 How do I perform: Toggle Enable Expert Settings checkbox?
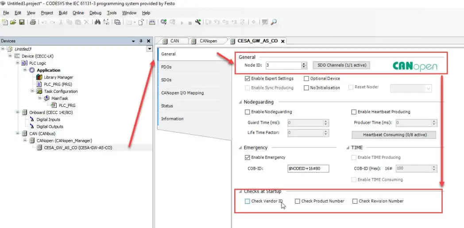tap(247, 79)
